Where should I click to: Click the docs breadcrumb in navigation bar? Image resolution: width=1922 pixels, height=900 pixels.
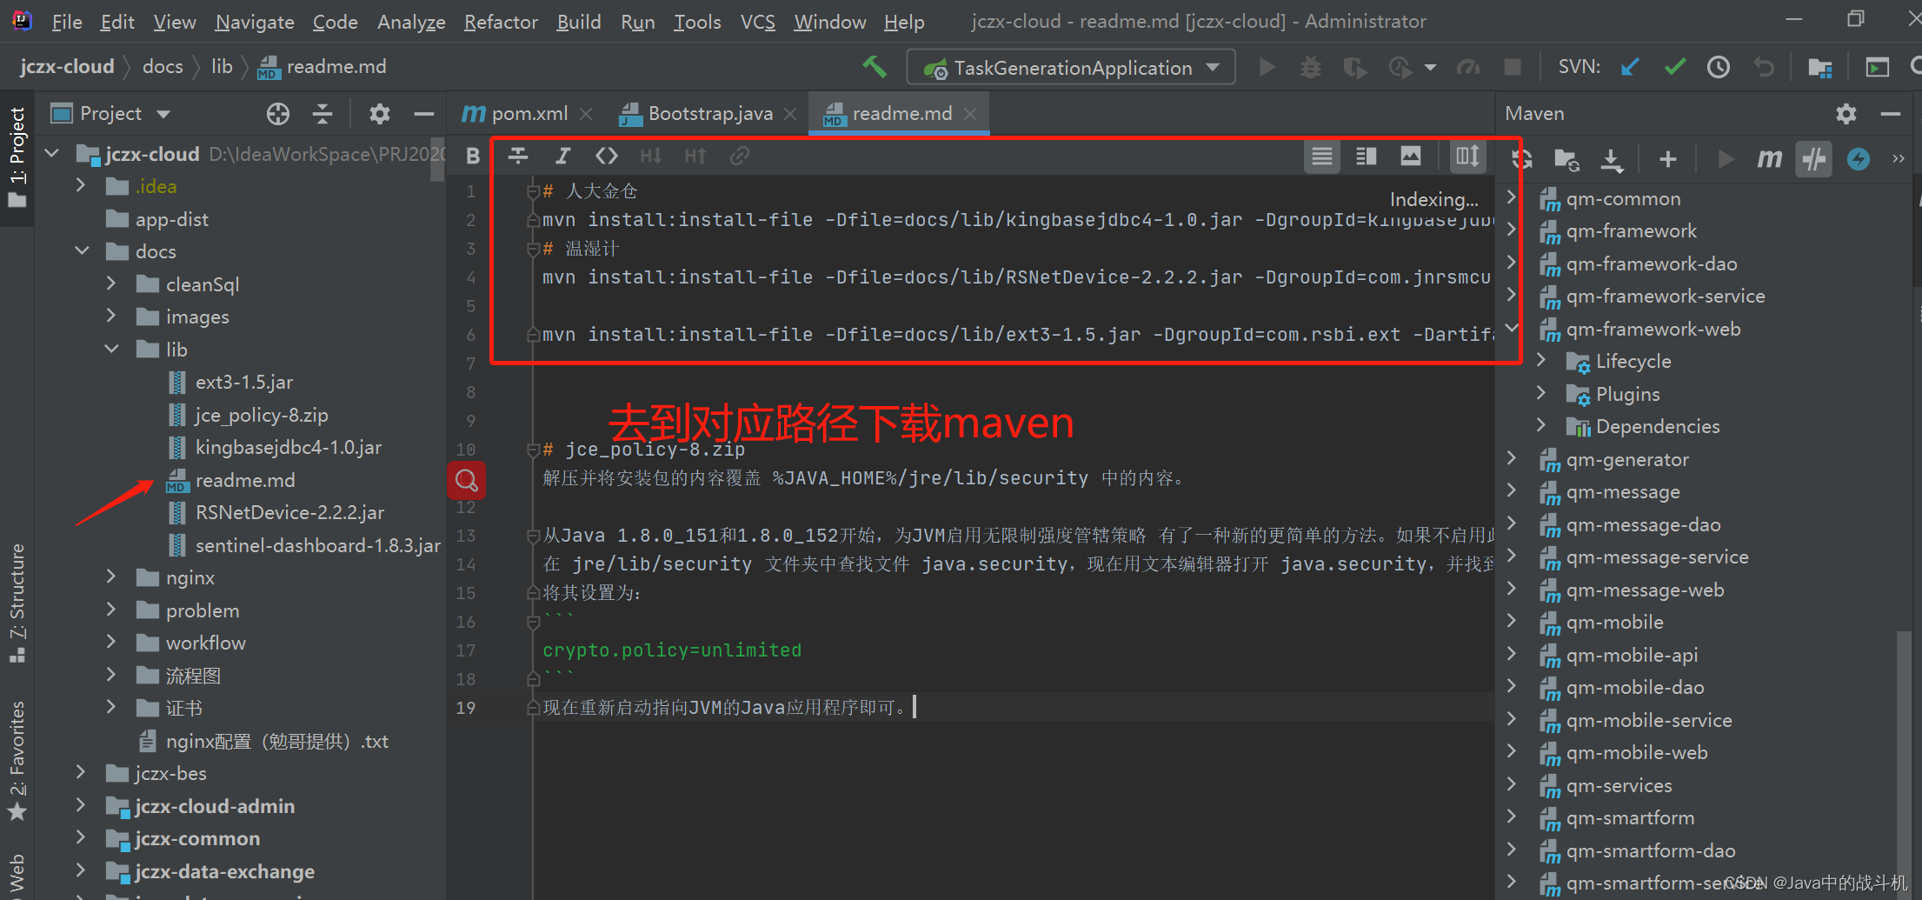tap(163, 67)
